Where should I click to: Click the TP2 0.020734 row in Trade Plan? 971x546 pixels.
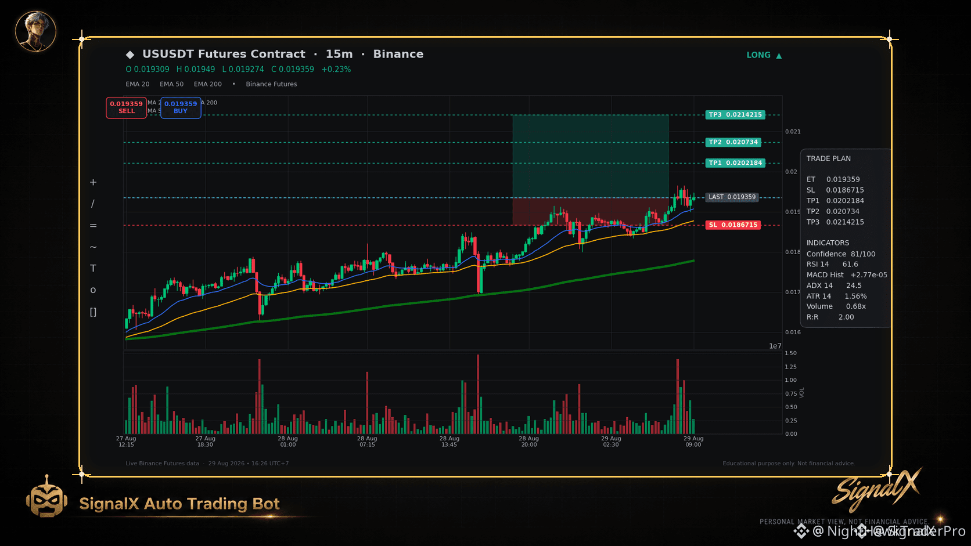tap(833, 212)
